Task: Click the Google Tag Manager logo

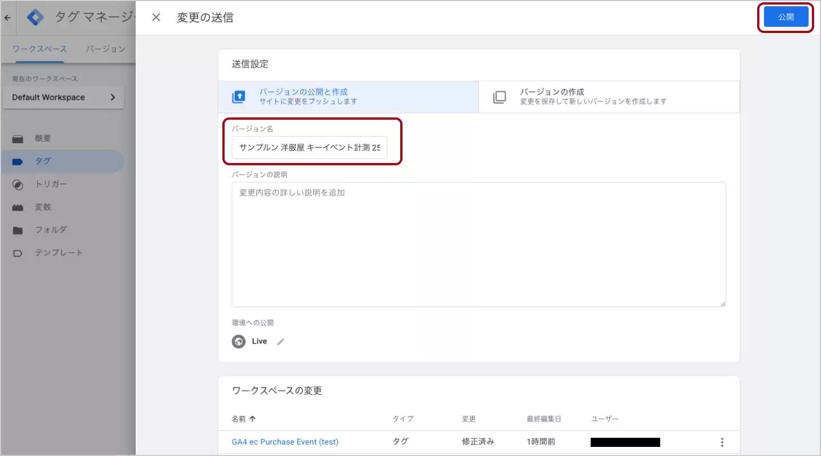Action: click(36, 18)
